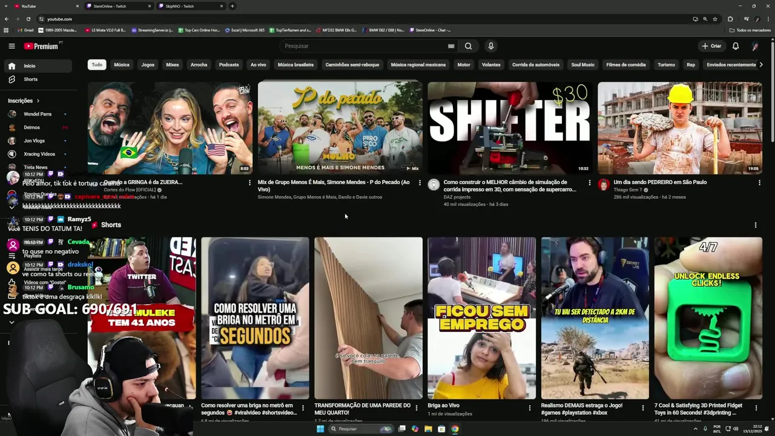Select the Tudo filter chip
This screenshot has width=775, height=436.
(97, 65)
